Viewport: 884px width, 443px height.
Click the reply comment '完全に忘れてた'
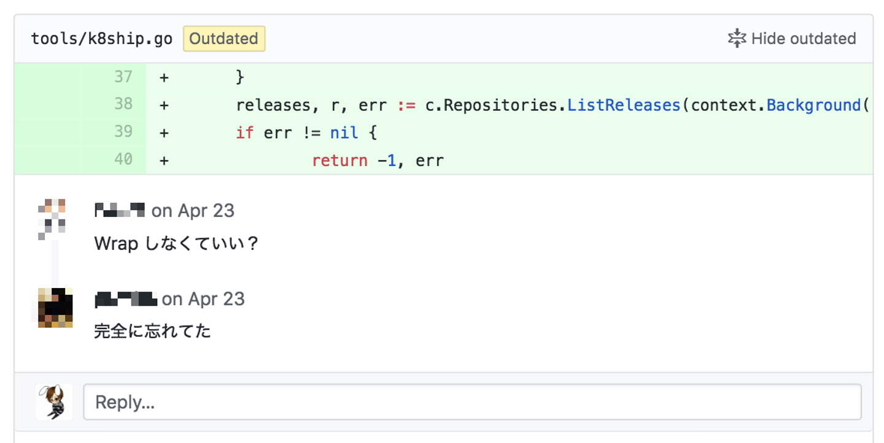152,331
